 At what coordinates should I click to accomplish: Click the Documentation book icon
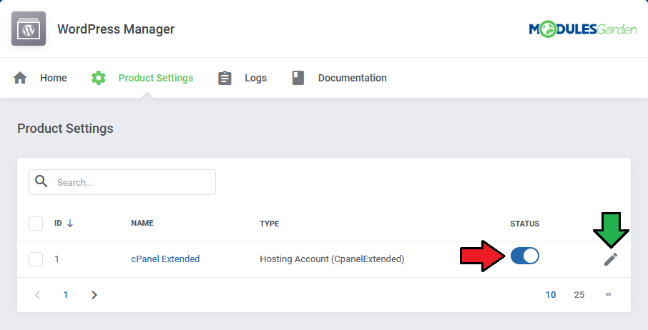tap(298, 78)
